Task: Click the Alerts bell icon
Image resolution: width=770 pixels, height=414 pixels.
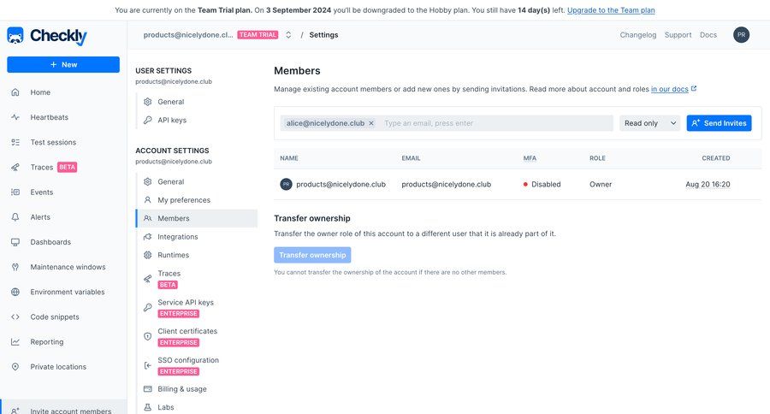Action: (15, 217)
